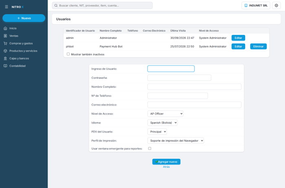Click the Inicio home icon
285x188 pixels.
coord(5,28)
